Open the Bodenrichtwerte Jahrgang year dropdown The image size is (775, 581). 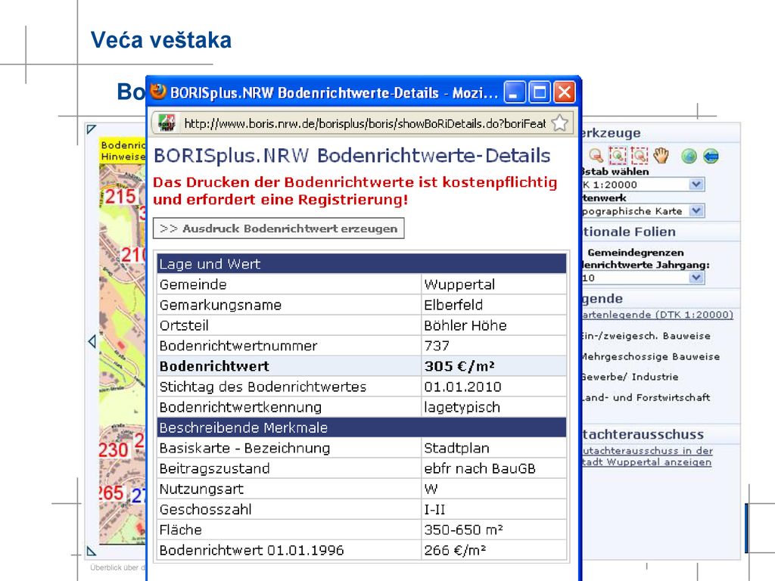(x=696, y=277)
